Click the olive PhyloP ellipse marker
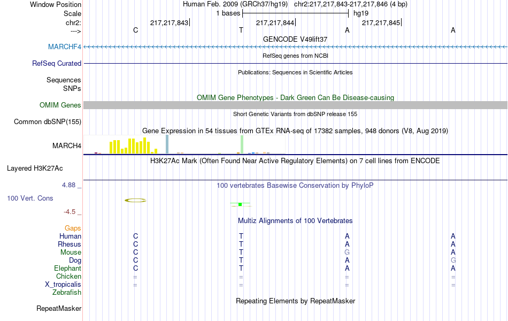The width and height of the screenshot is (508, 321). (x=135, y=201)
